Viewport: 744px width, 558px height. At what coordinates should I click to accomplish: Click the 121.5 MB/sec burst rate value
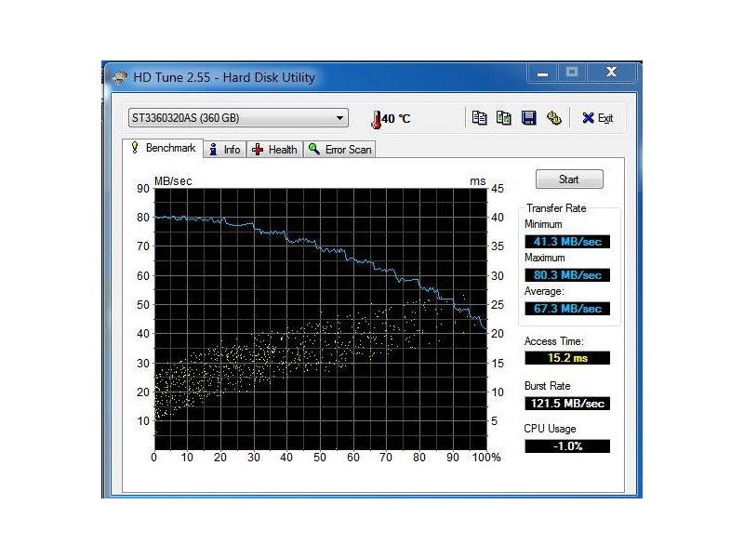(567, 404)
